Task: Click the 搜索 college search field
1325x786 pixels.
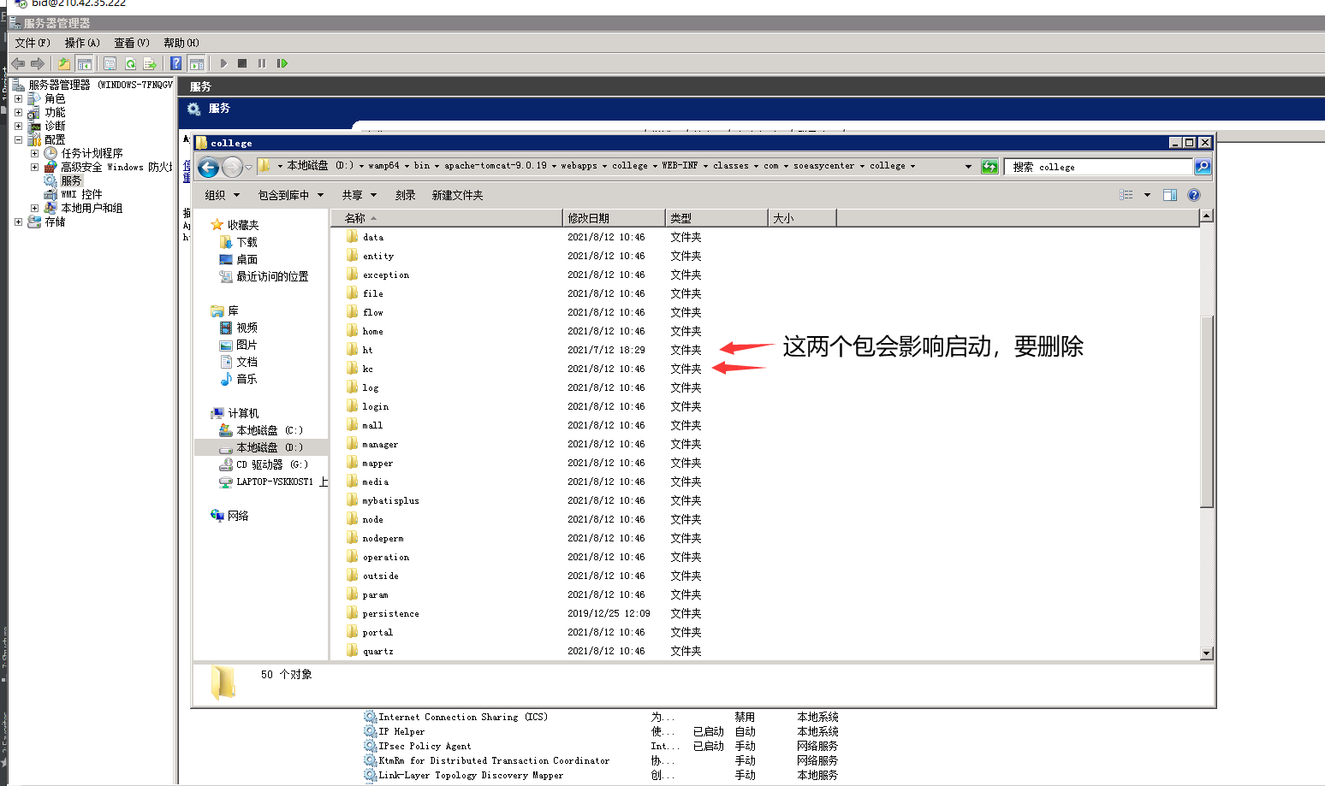Action: [1099, 167]
